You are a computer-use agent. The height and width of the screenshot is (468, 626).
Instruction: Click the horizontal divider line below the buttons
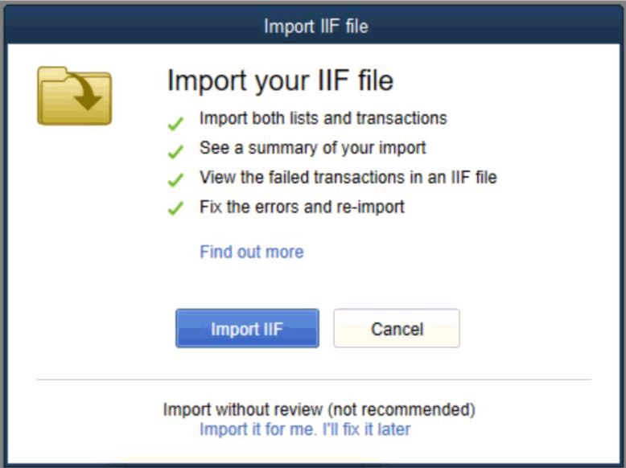coord(313,379)
